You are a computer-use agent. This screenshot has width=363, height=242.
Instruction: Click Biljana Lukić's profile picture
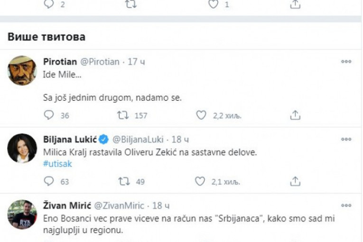pos(22,149)
